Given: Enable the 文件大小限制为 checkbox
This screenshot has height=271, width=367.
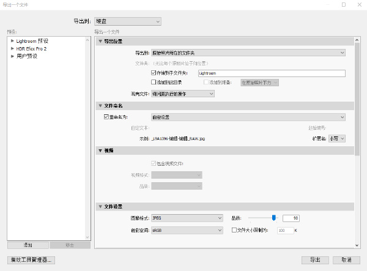Looking at the screenshot, I should (x=234, y=230).
